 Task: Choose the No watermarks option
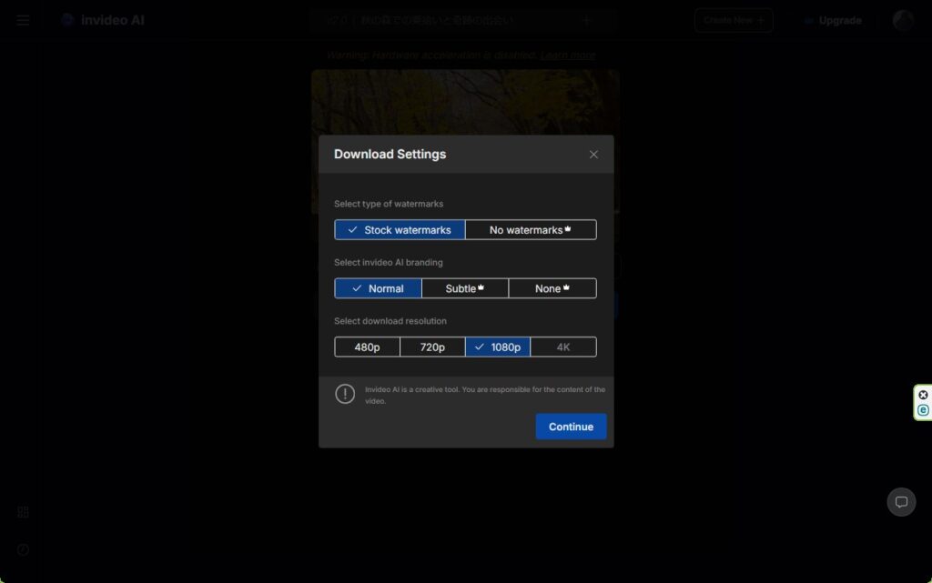(x=531, y=230)
